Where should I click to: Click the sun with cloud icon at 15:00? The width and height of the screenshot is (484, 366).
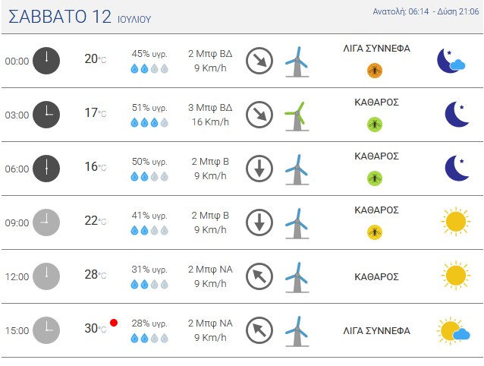[x=453, y=330]
